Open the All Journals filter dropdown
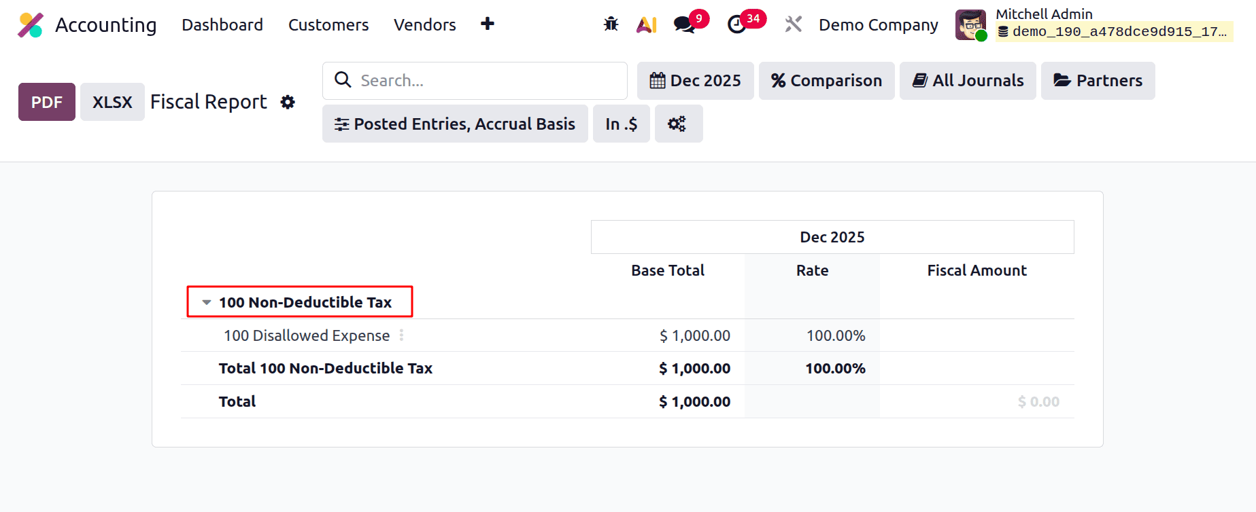Image resolution: width=1256 pixels, height=512 pixels. [968, 81]
